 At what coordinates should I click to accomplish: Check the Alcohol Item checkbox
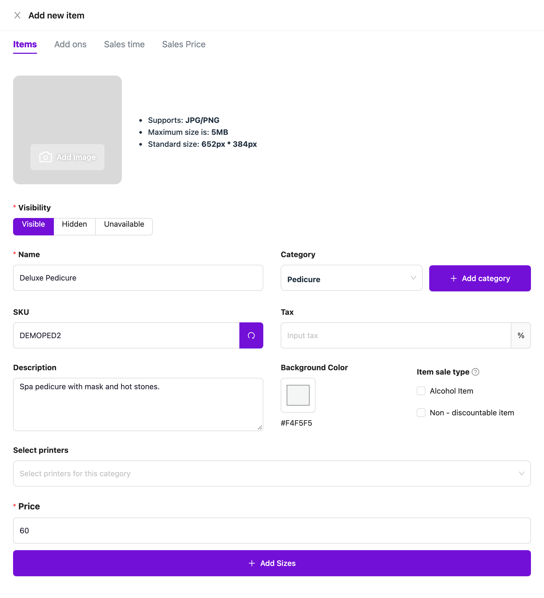coord(421,391)
